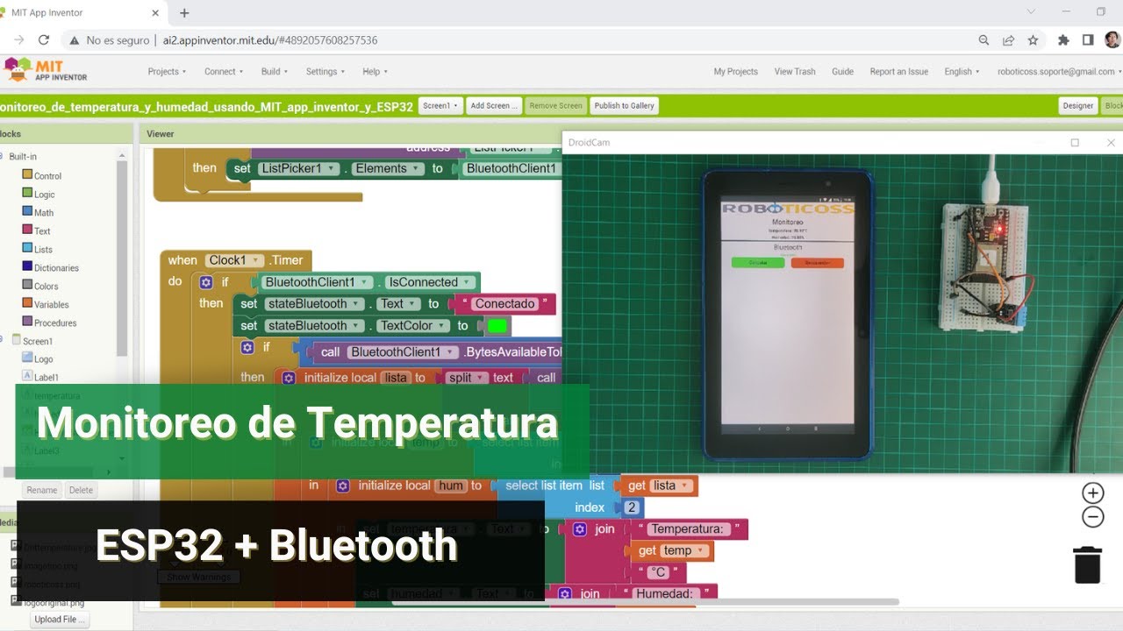Open a new browser tab
Image resolution: width=1123 pixels, height=631 pixels.
point(184,13)
